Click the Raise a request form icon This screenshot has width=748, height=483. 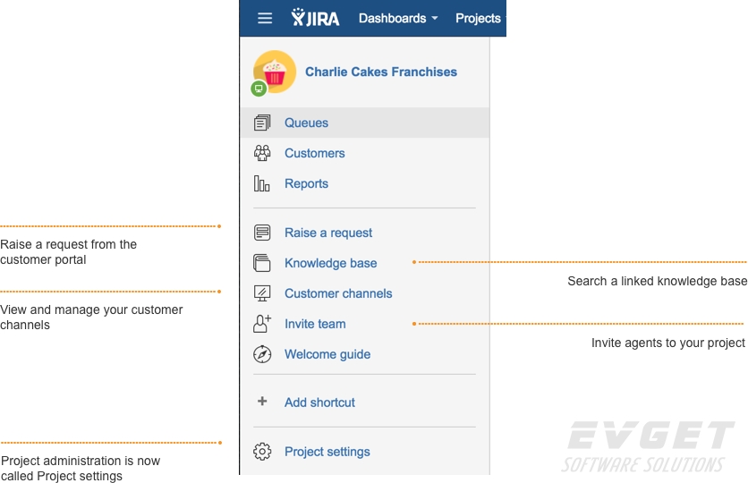pos(262,233)
